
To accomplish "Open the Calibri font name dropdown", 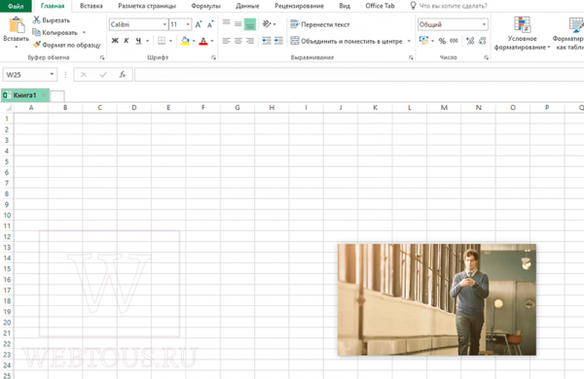I will pos(164,24).
